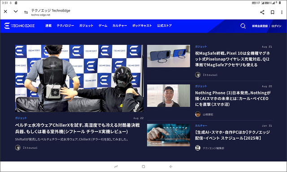Open the Pixel 10 MagSafe article headline
287x172 pixels.
232,59
